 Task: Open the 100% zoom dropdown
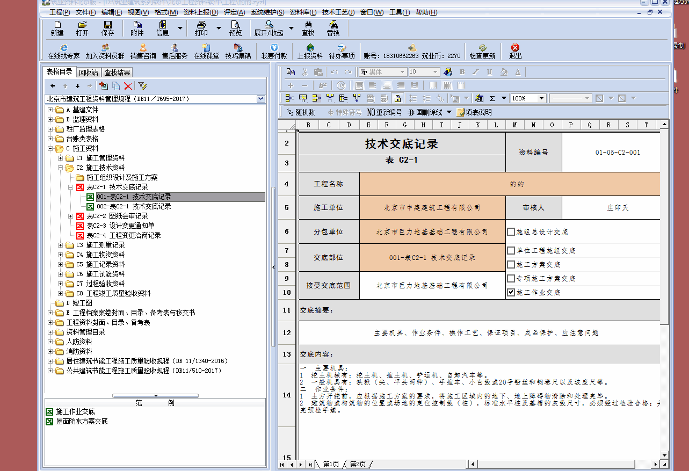(x=541, y=98)
